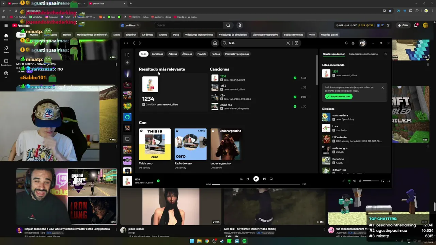
Task: Toggle saved checkmark for first 1234 result
Action: click(x=295, y=78)
